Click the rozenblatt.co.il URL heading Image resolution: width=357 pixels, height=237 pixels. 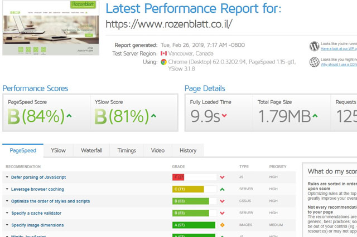(169, 24)
